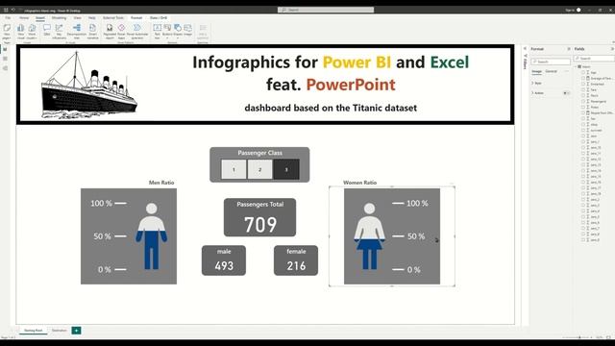The image size is (615, 346).
Task: Insert a Text box
Action: coord(157,31)
